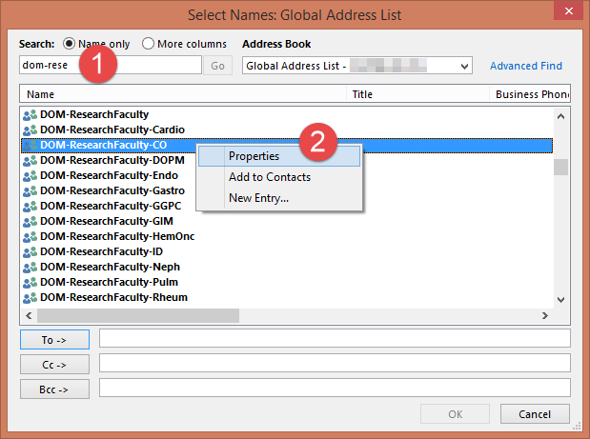Image resolution: width=590 pixels, height=439 pixels.
Task: Pick New Entry... from the context menu
Action: pyautogui.click(x=258, y=198)
